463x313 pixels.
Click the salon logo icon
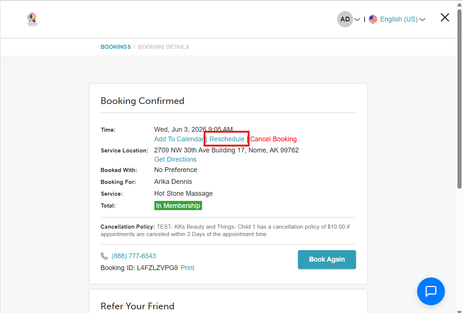click(32, 20)
